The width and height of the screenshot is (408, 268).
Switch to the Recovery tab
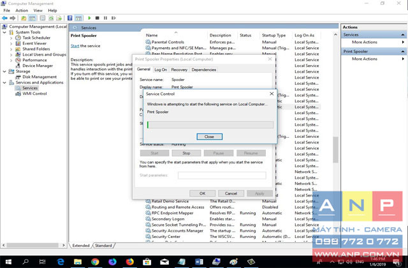pos(179,70)
